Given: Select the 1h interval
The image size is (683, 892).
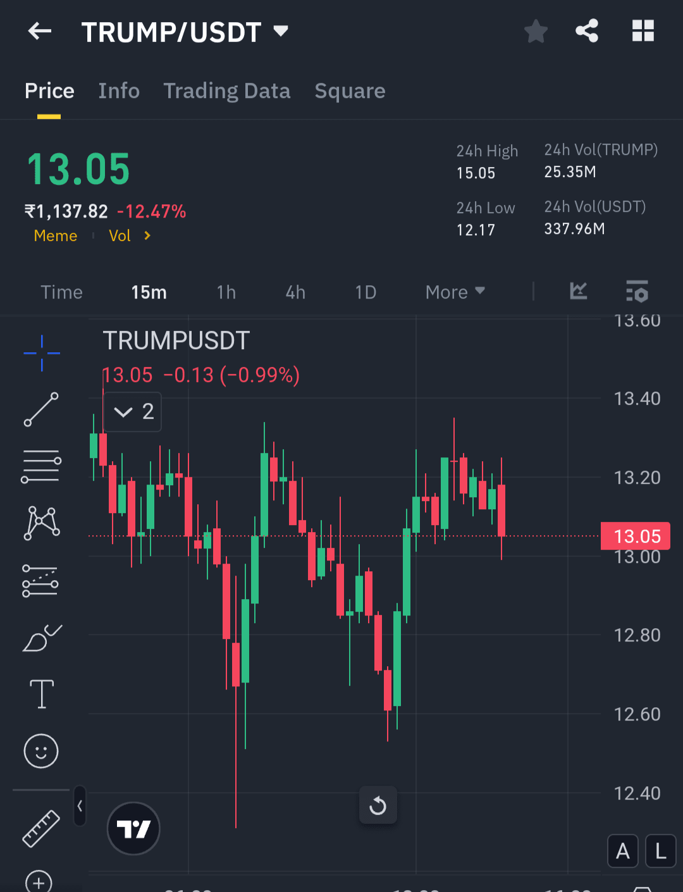Looking at the screenshot, I should 226,292.
